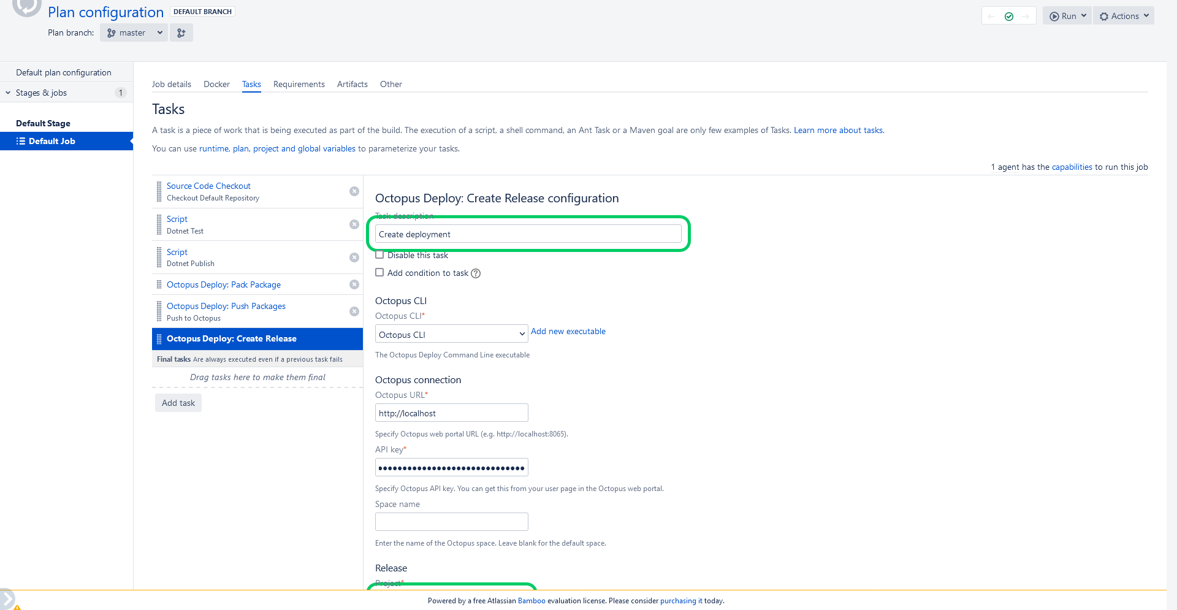Open the Other tab
1177x610 pixels.
click(x=391, y=84)
